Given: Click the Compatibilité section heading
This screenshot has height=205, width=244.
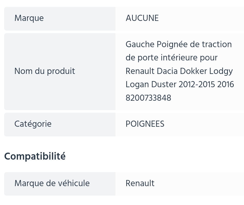Looking at the screenshot, I should (x=35, y=156).
